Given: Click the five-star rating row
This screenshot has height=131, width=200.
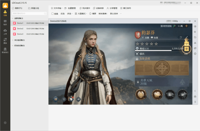Looking at the screenshot, I should pos(147,44).
